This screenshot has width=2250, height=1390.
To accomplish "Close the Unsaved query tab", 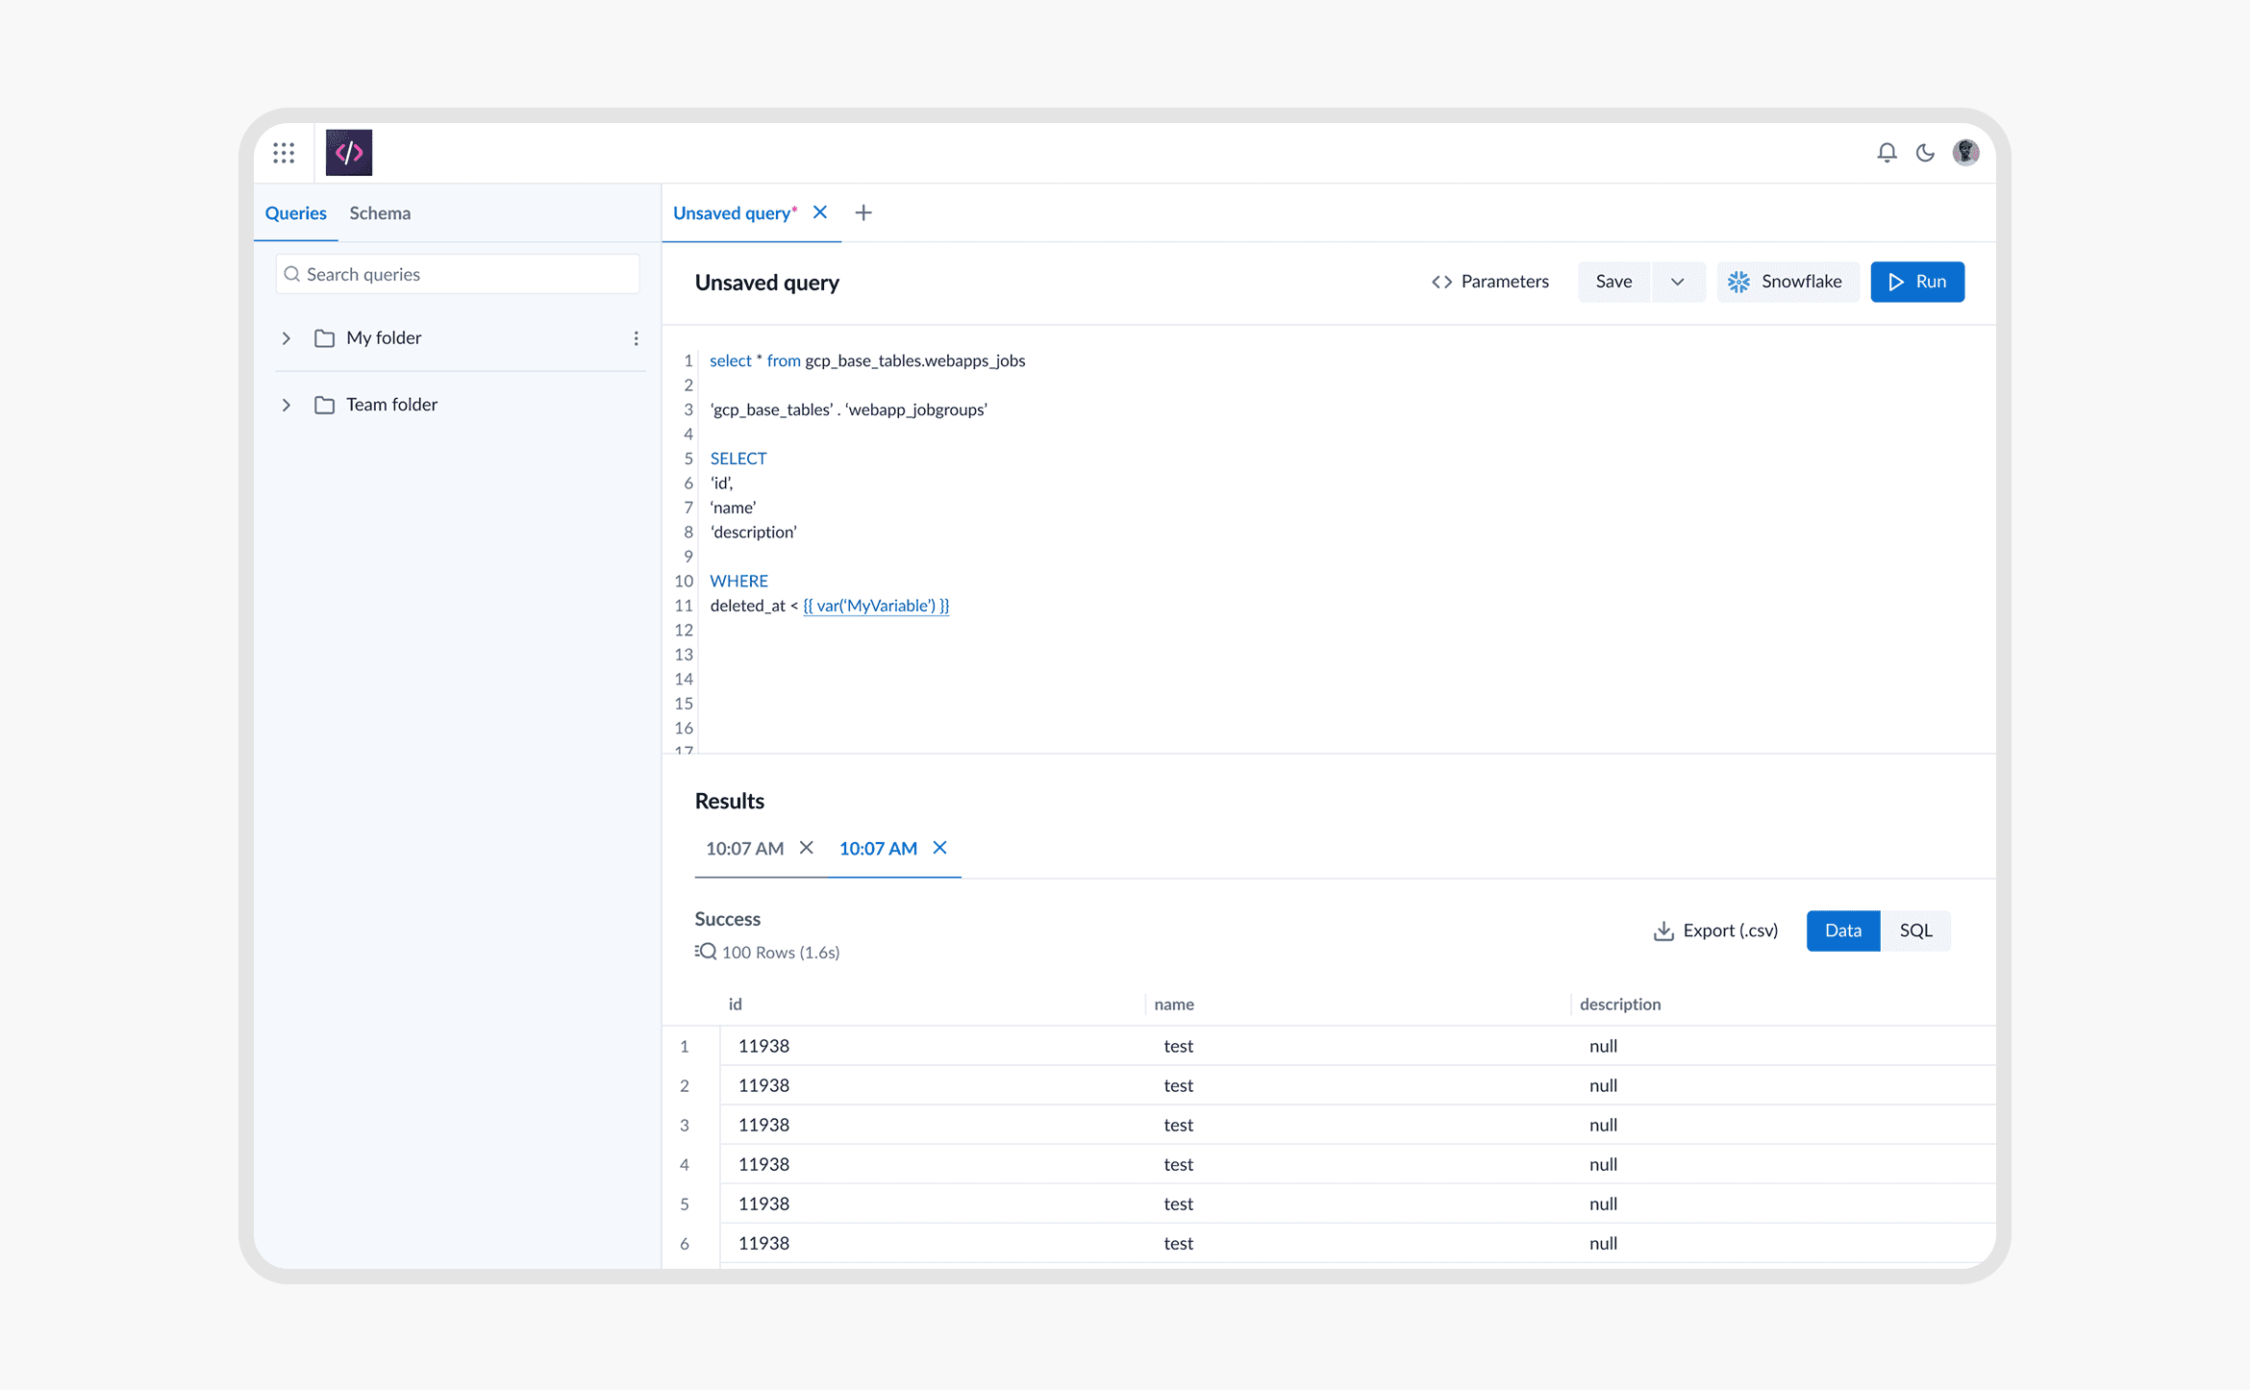I will (x=820, y=212).
